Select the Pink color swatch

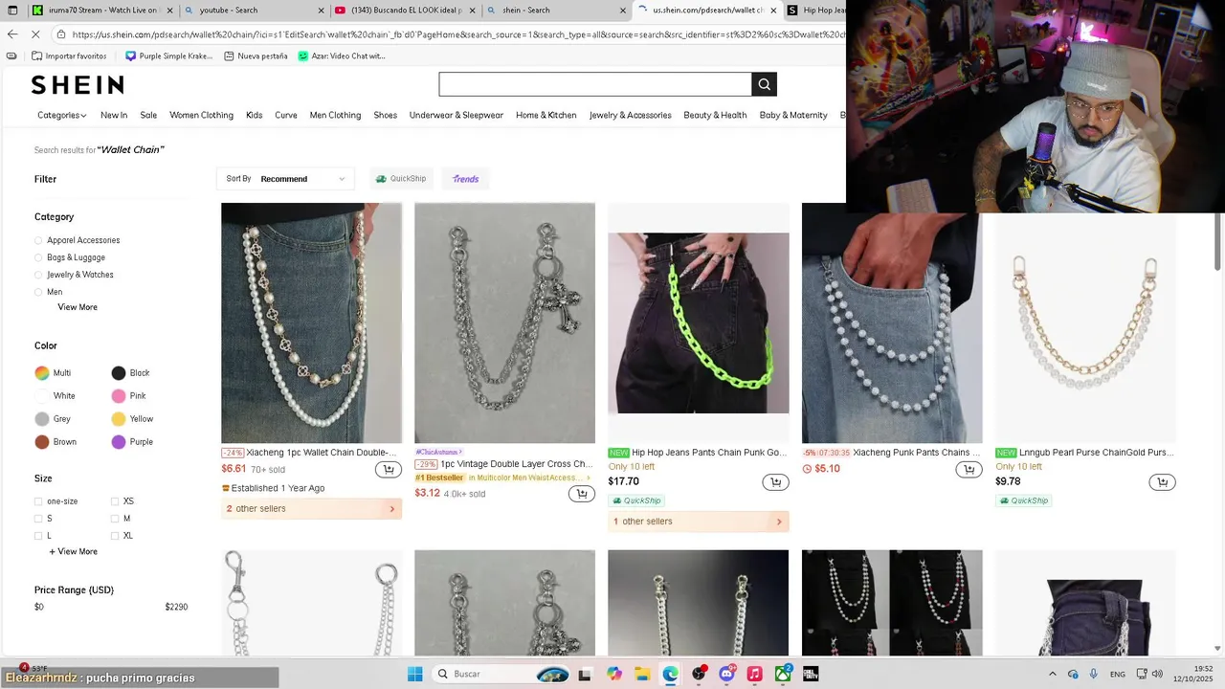(x=119, y=396)
